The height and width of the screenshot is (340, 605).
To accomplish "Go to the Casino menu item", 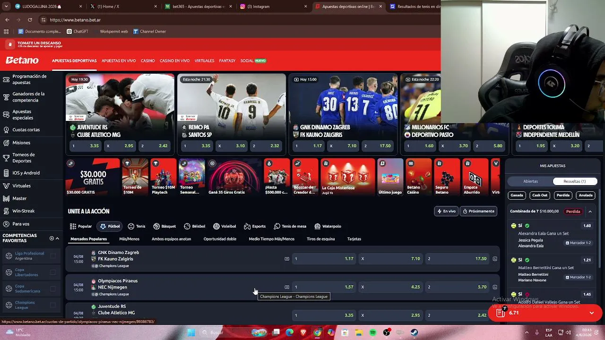I will click(147, 61).
